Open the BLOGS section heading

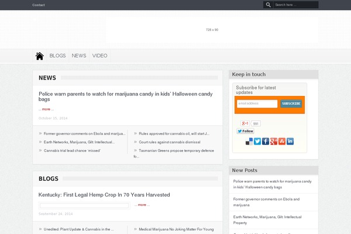49,178
